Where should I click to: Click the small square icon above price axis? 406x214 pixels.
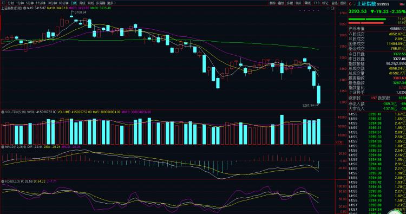point(333,8)
